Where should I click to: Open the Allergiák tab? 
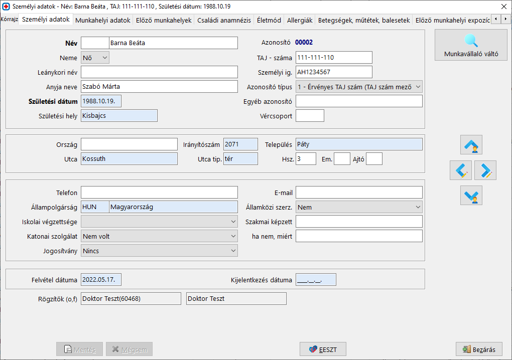tap(300, 21)
